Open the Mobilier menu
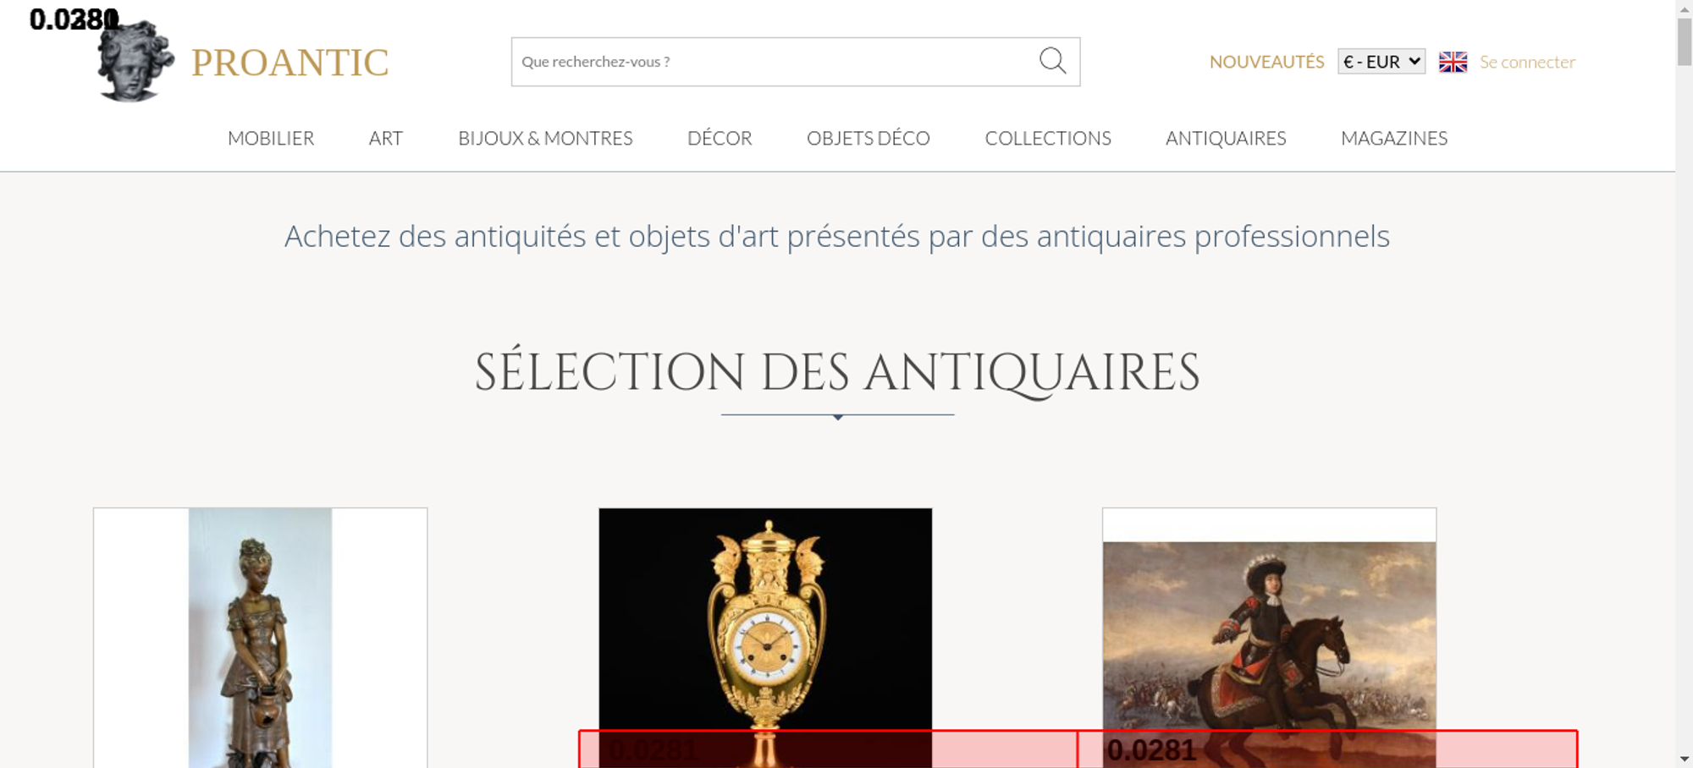 pos(271,138)
